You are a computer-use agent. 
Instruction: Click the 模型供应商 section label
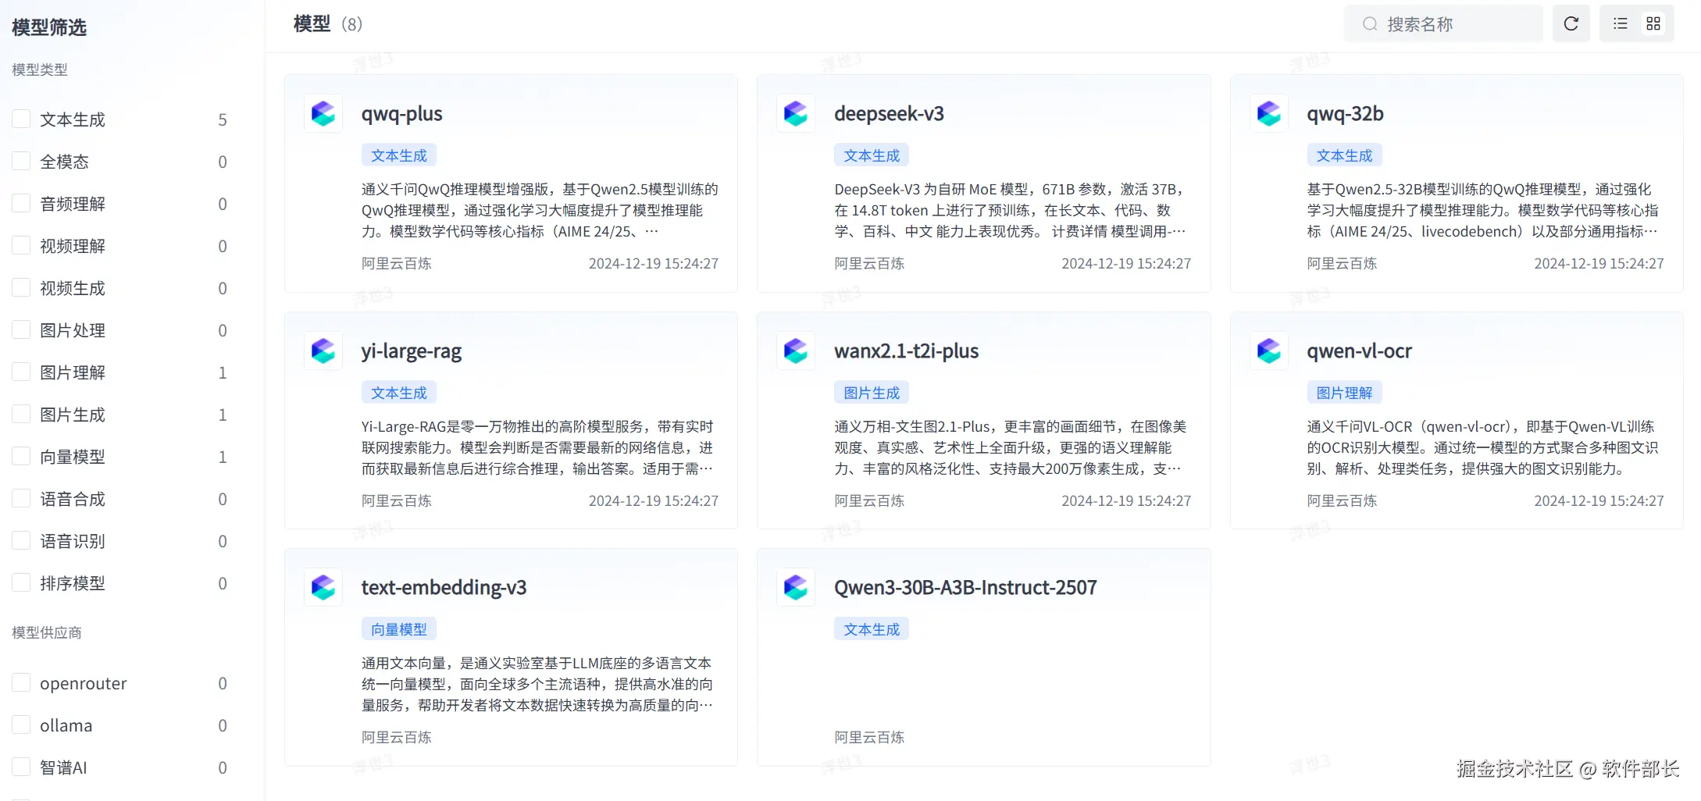[x=47, y=632]
